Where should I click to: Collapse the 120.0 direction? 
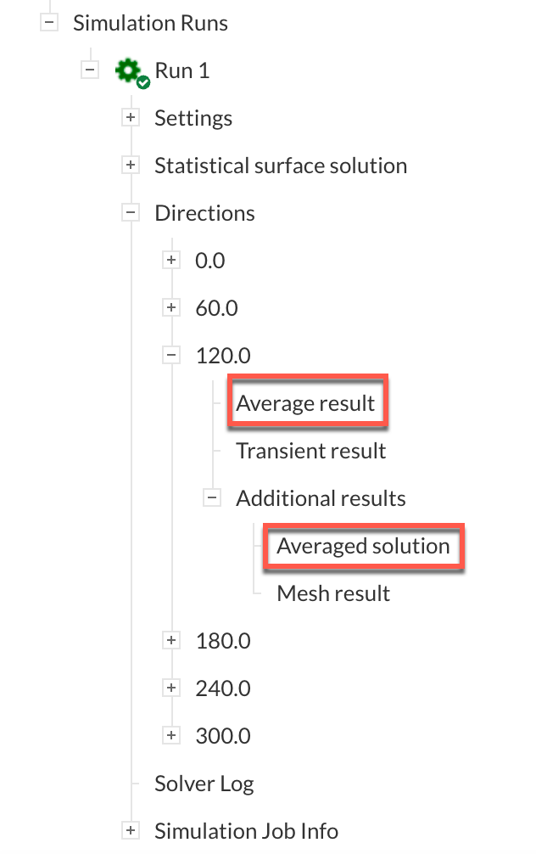tap(172, 356)
